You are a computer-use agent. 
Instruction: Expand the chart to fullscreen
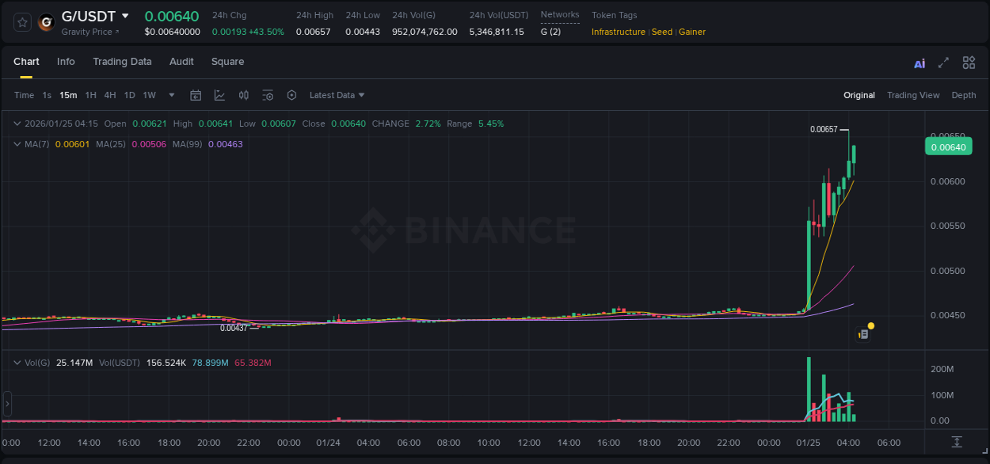(x=942, y=62)
